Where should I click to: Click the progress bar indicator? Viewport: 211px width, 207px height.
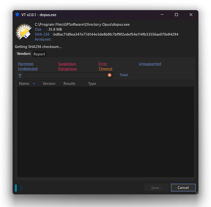pyautogui.click(x=19, y=188)
